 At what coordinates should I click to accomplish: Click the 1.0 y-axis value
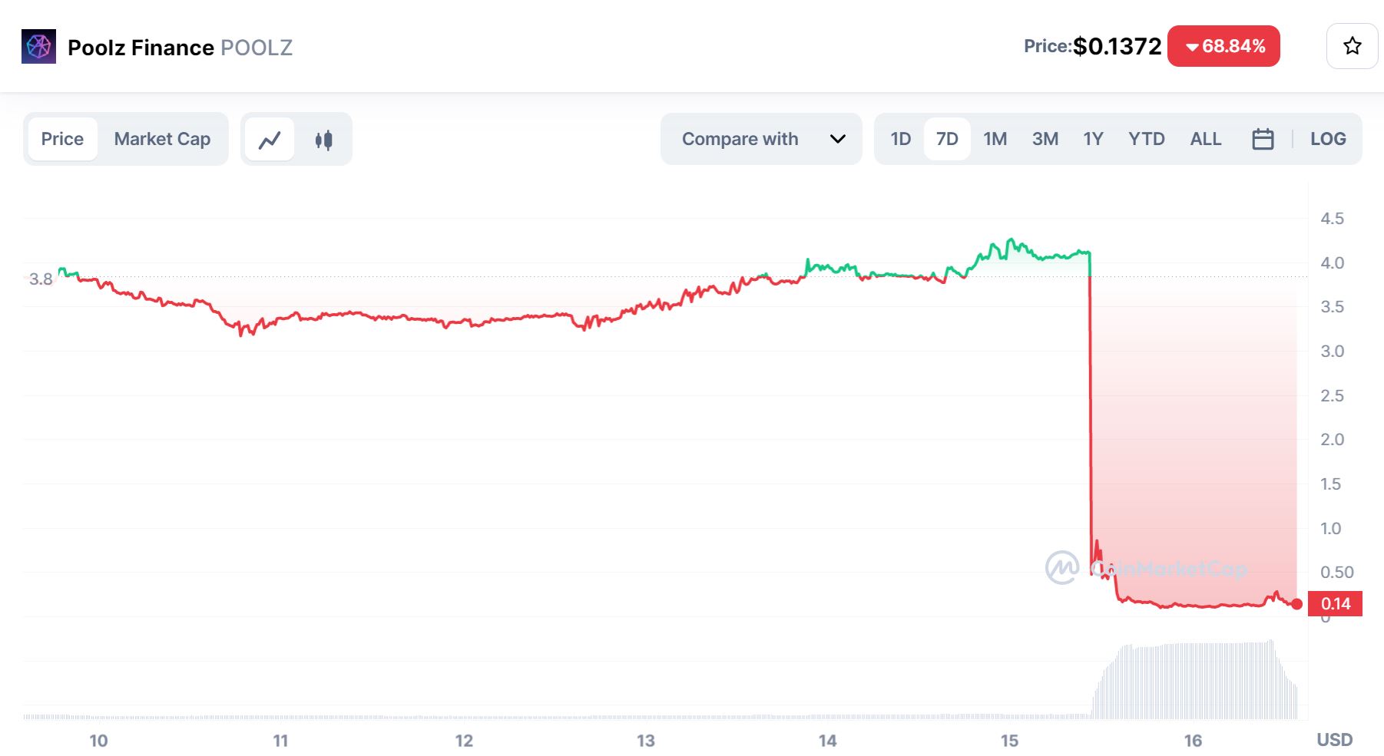[1330, 529]
